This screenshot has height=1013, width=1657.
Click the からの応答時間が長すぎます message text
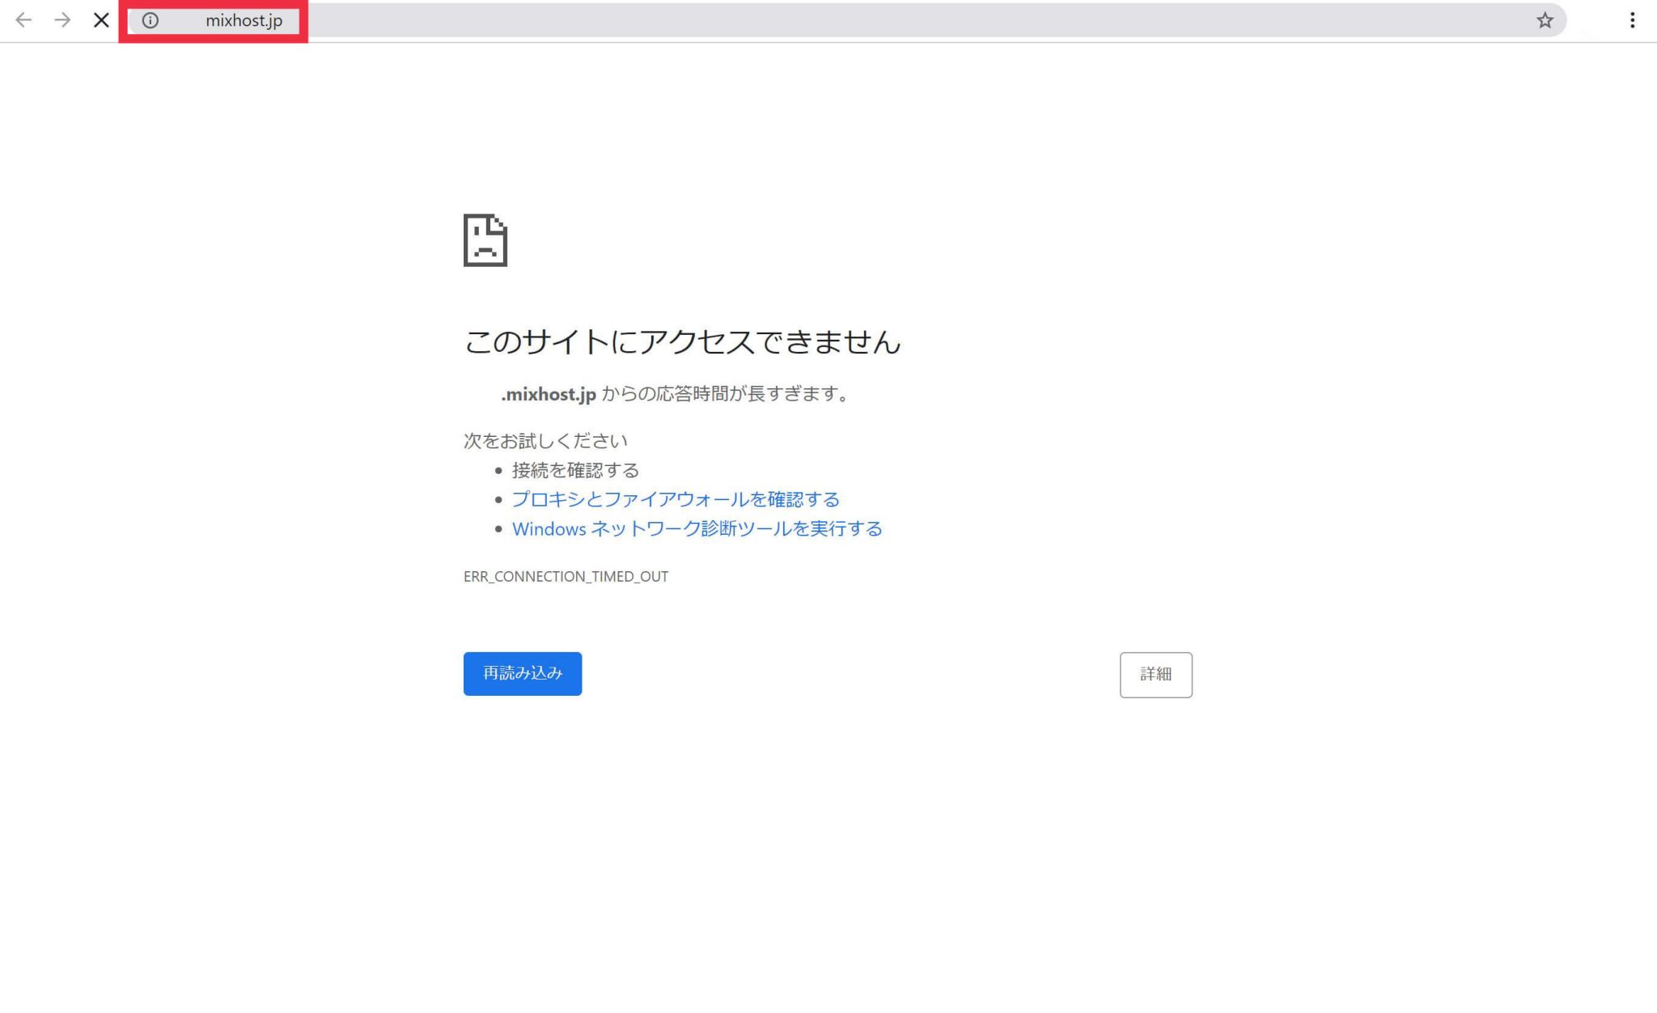[724, 394]
